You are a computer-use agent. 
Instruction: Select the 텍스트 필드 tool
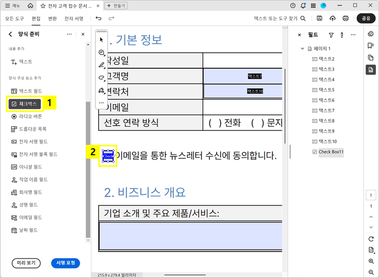[x=27, y=91]
